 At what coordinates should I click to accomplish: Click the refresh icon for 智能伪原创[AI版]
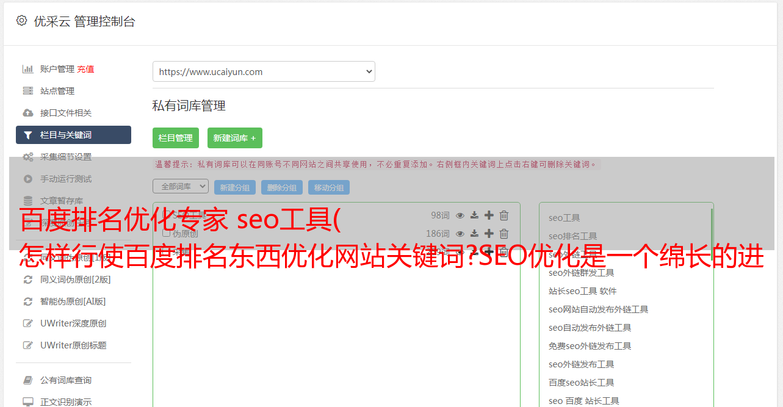click(x=28, y=301)
